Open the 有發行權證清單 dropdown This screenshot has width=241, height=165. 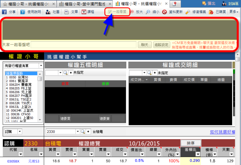[41, 66]
